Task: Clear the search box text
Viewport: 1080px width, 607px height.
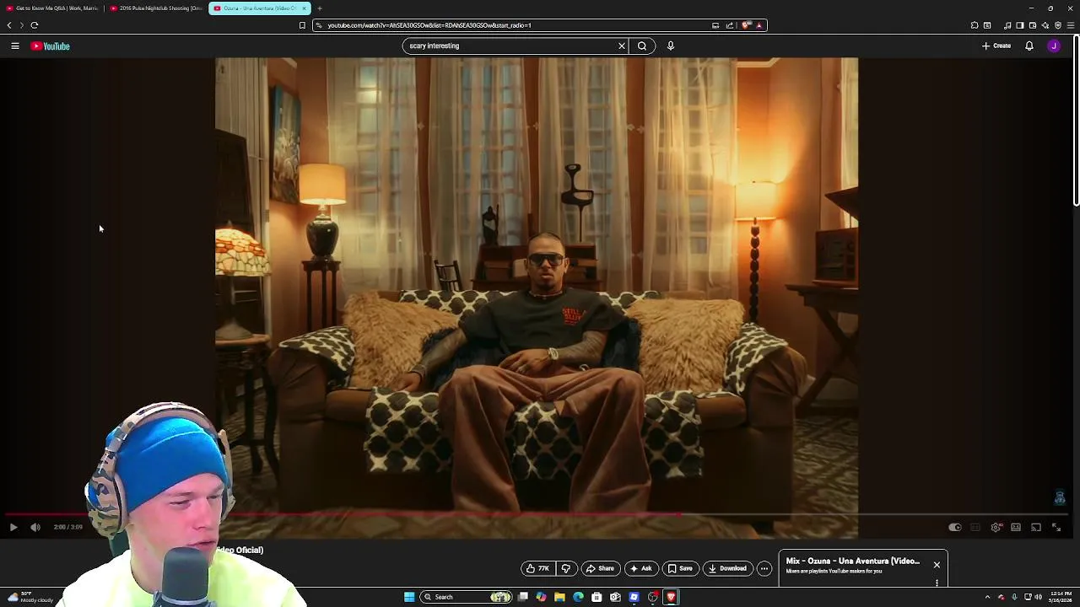Action: (622, 46)
